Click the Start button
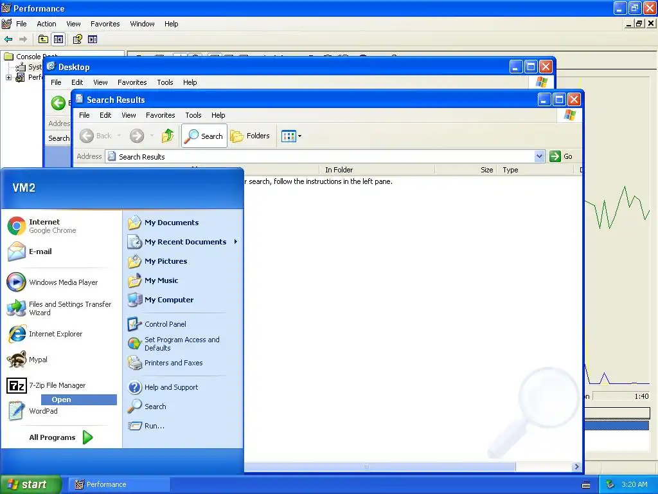This screenshot has height=494, width=658. click(x=30, y=484)
